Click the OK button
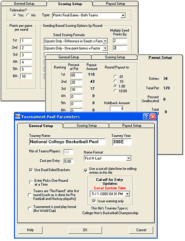185x241 pixels. pyautogui.click(x=85, y=230)
